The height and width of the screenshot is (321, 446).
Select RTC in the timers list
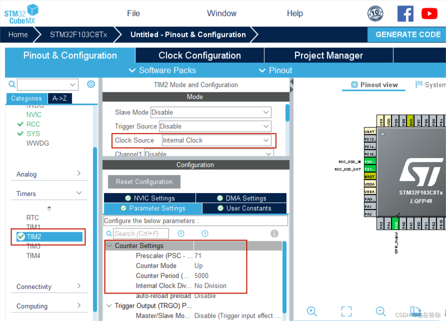point(33,217)
